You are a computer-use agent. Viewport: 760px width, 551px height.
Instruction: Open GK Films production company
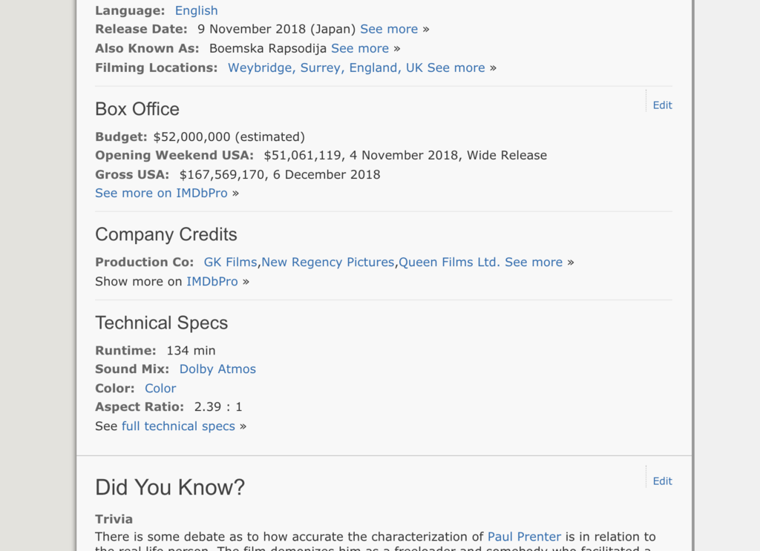(230, 262)
